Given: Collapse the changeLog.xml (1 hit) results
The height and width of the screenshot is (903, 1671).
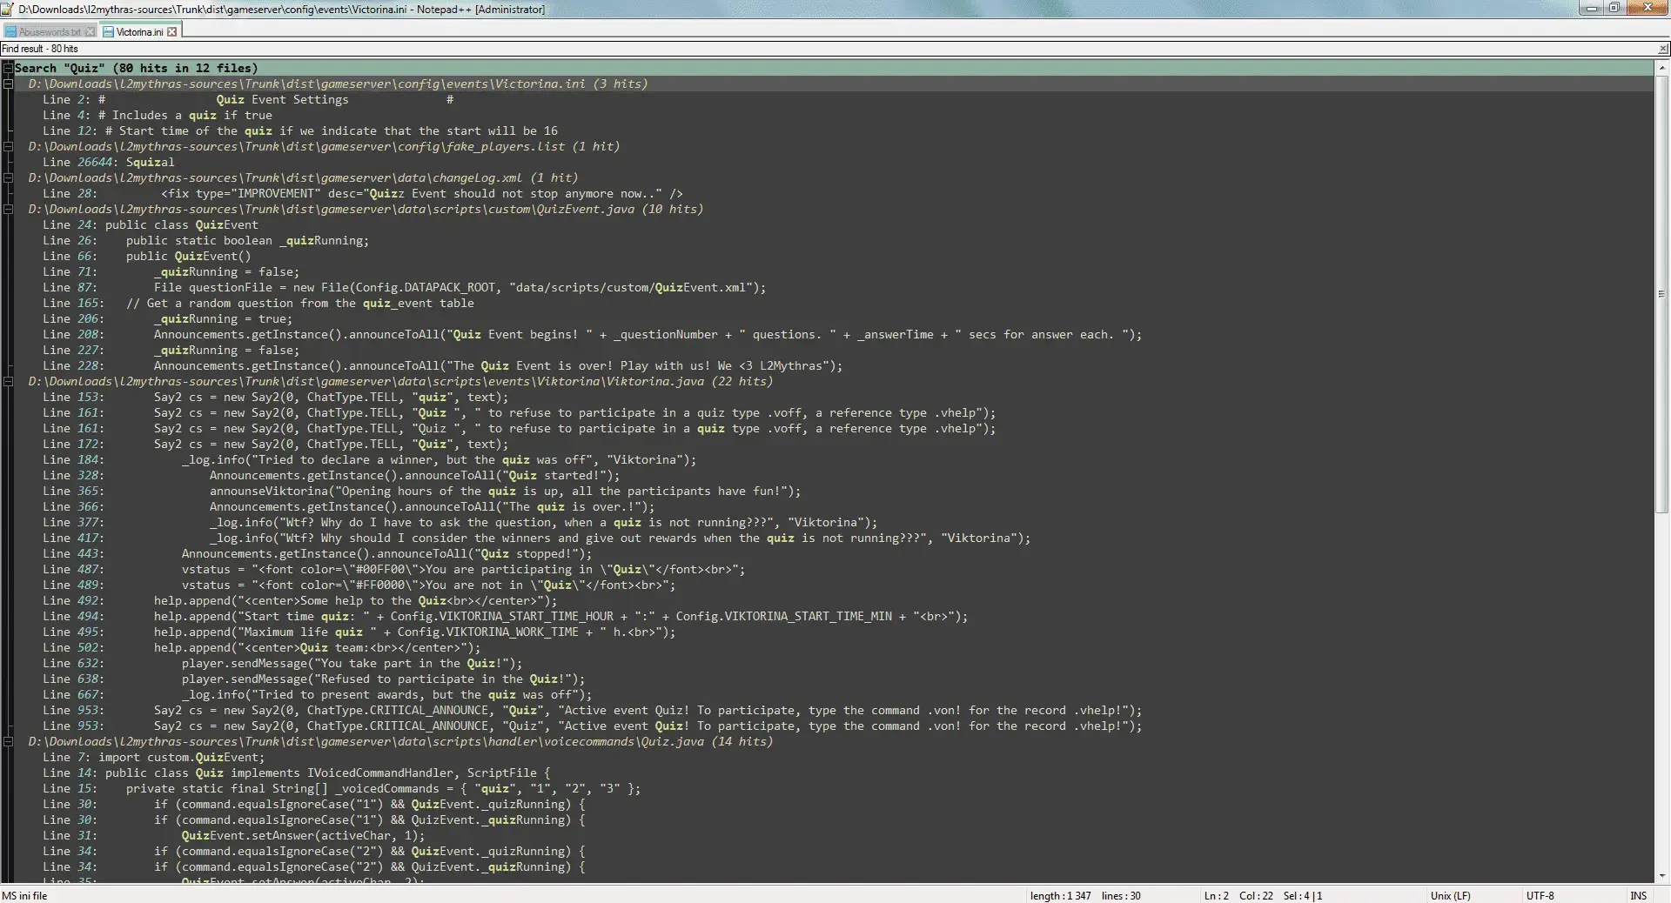Looking at the screenshot, I should coord(8,177).
